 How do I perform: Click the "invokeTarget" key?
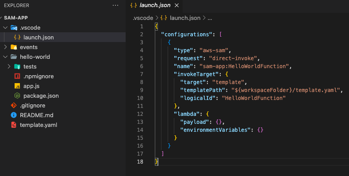(196, 74)
